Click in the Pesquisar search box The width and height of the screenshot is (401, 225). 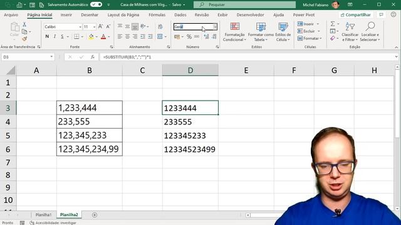pos(244,4)
